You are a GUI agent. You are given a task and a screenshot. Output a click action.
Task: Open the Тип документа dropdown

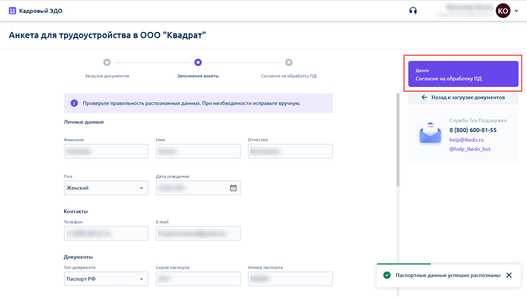pyautogui.click(x=106, y=279)
